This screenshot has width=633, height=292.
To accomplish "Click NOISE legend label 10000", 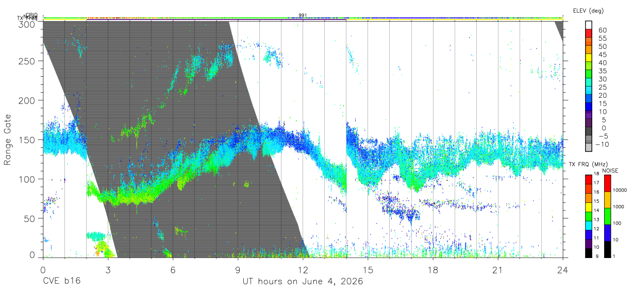I will 620,191.
